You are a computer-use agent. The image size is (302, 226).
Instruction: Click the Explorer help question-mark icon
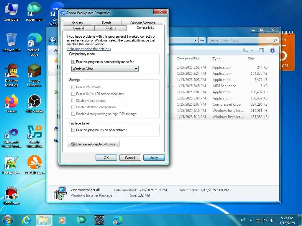tap(272, 50)
